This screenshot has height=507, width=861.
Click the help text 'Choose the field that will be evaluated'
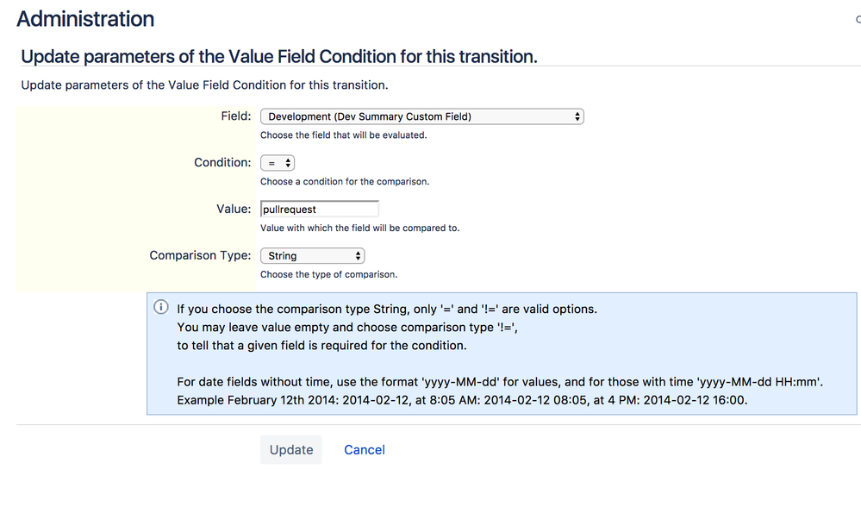tap(343, 135)
